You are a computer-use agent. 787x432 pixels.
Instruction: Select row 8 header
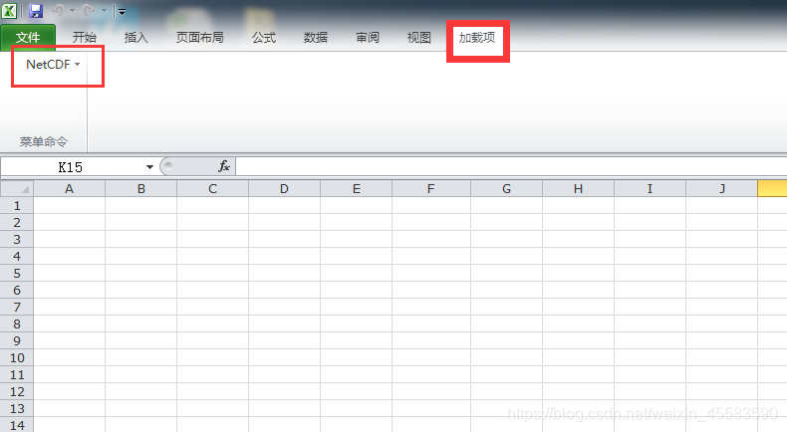(17, 324)
